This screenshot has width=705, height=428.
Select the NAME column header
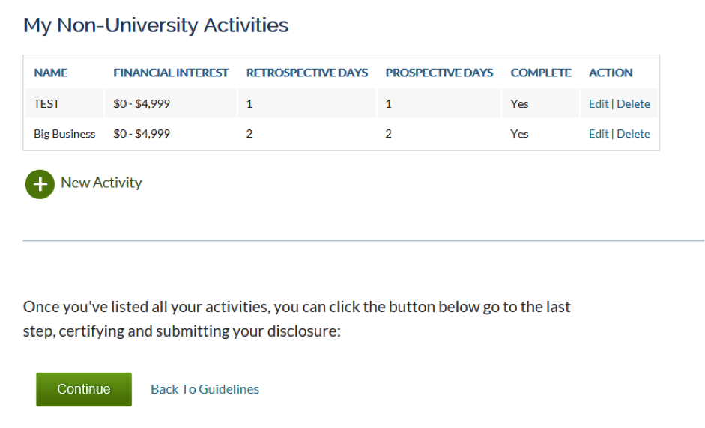pos(50,73)
